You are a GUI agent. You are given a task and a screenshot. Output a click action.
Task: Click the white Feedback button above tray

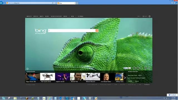point(172,95)
